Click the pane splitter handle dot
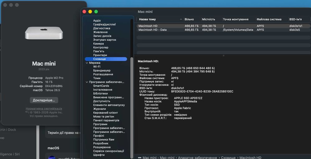 click(x=224, y=56)
